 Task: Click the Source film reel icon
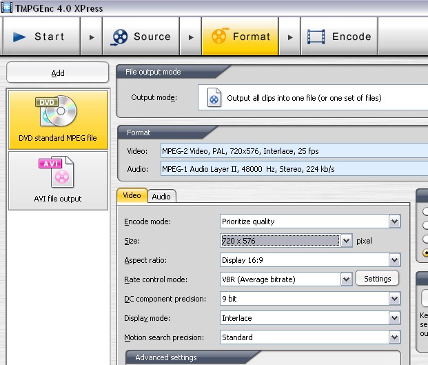pos(119,37)
